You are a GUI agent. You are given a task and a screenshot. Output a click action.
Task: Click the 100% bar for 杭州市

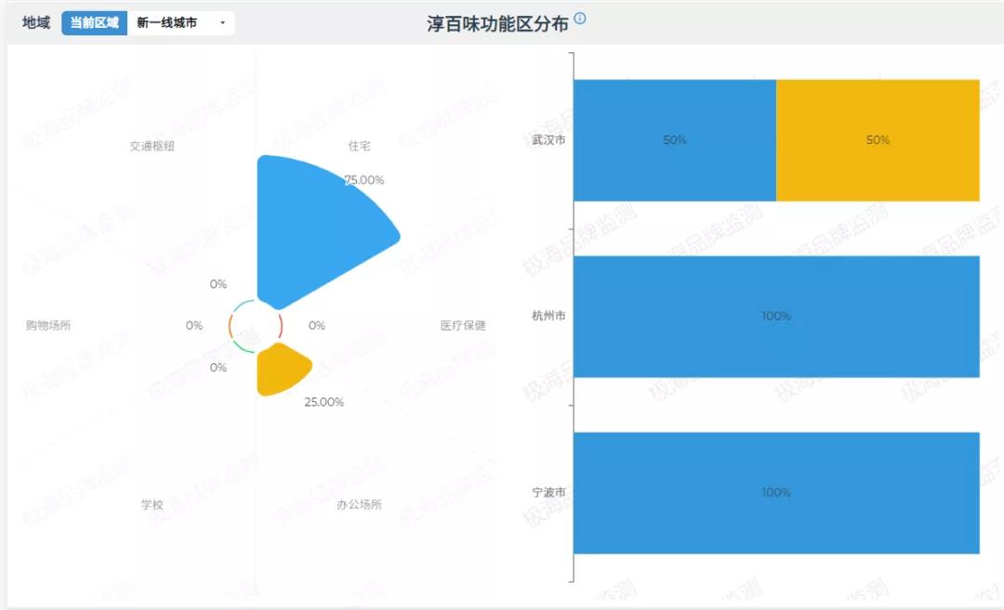[776, 316]
